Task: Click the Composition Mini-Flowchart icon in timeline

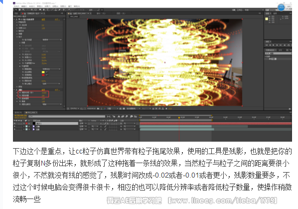Action: pos(109,116)
